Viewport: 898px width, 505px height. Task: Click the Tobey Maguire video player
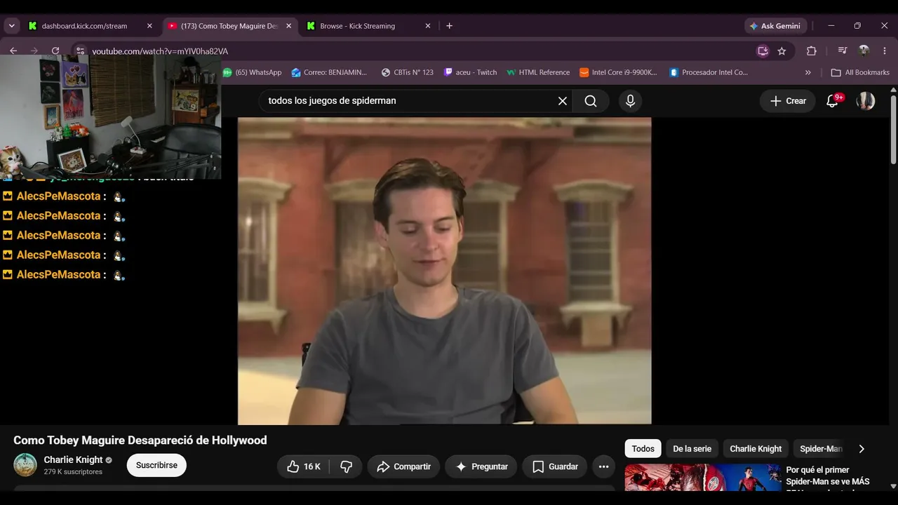444,271
